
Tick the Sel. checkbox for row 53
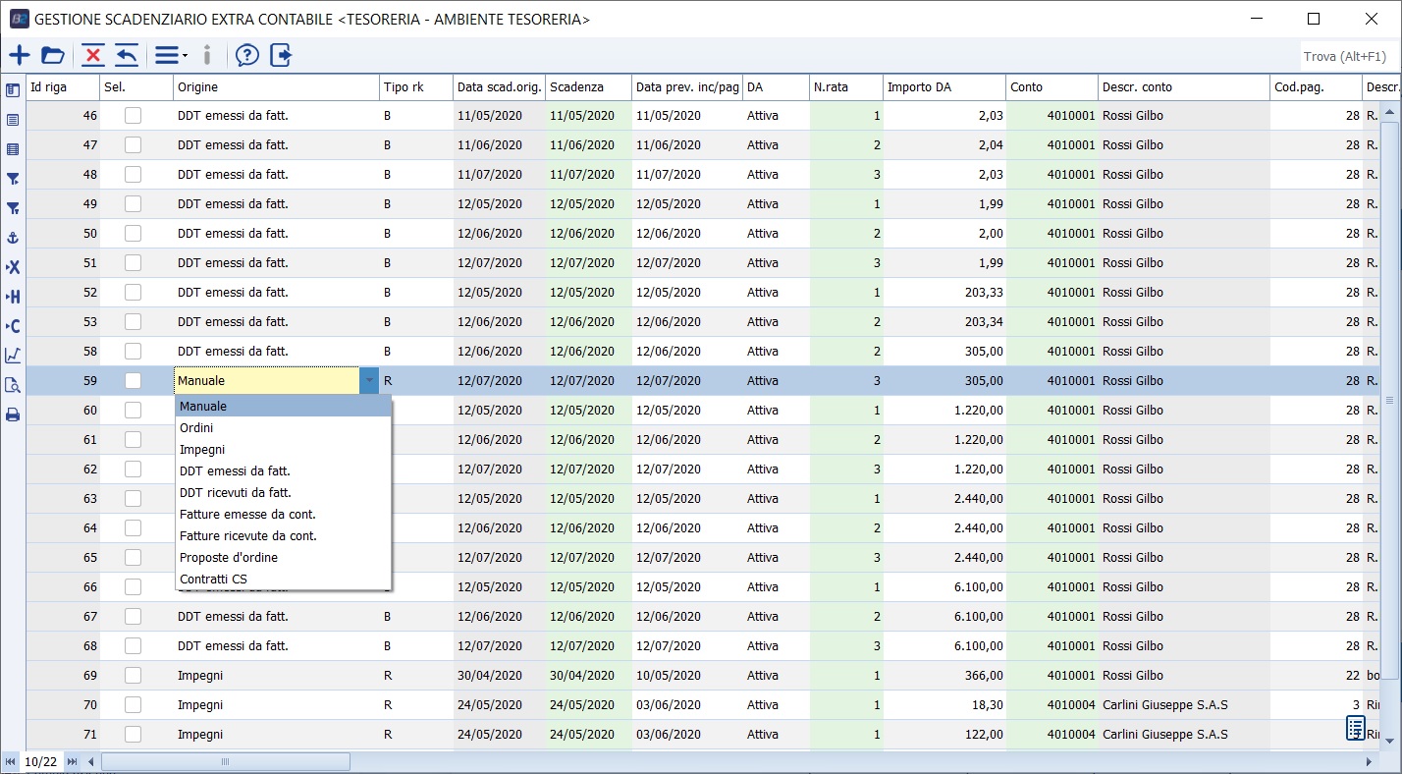pos(133,322)
